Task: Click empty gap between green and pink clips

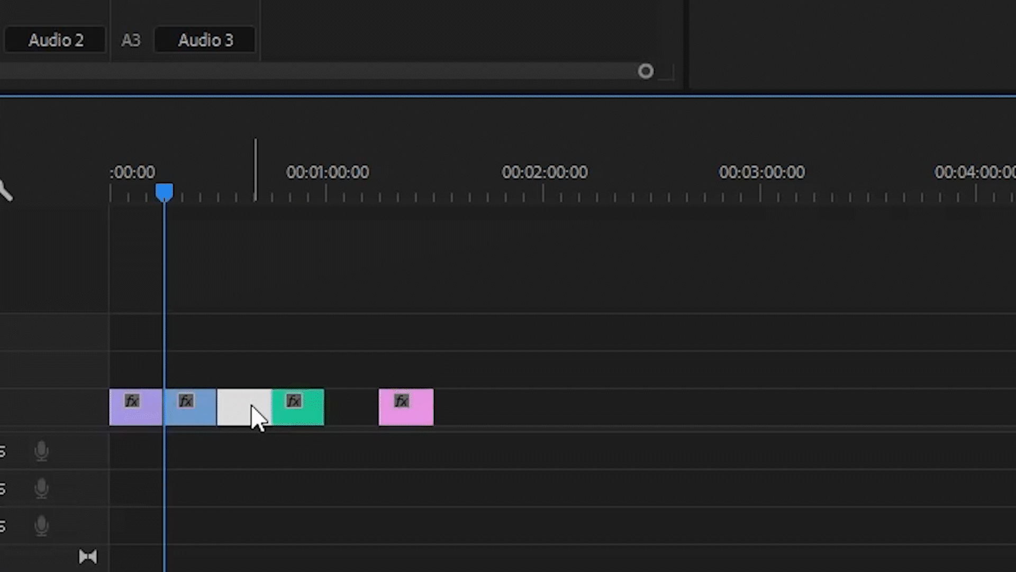Action: pyautogui.click(x=351, y=408)
